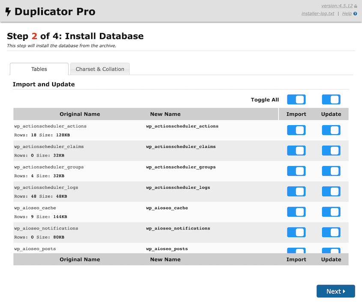This screenshot has width=362, height=304.
Task: Disable Update for wp_actionscheduler_claims
Action: 331,150
